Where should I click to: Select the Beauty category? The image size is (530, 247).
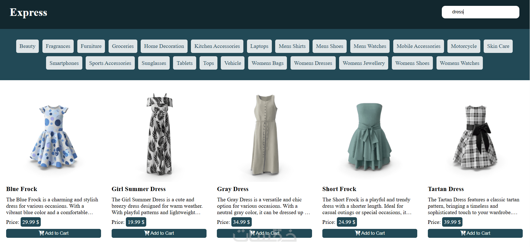(27, 46)
